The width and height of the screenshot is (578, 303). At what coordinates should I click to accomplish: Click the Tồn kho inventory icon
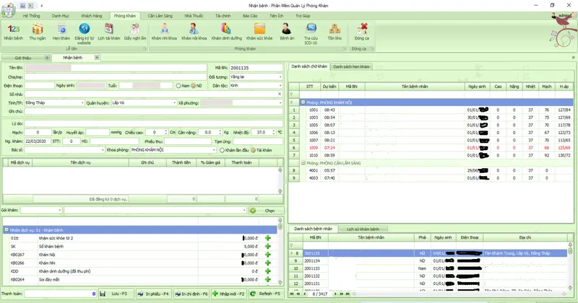335,30
